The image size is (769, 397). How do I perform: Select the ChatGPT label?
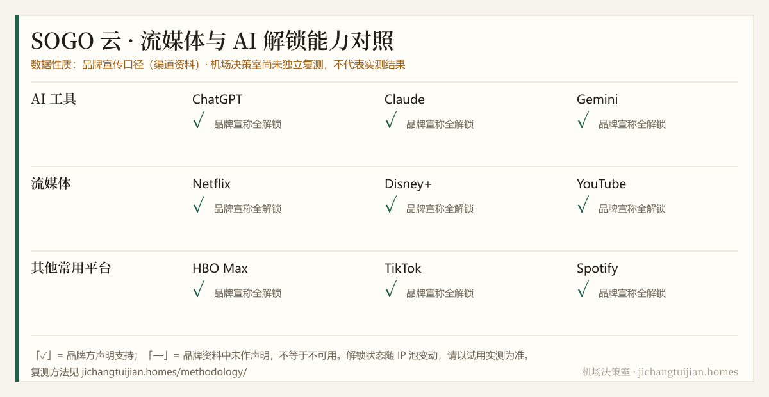click(x=217, y=99)
